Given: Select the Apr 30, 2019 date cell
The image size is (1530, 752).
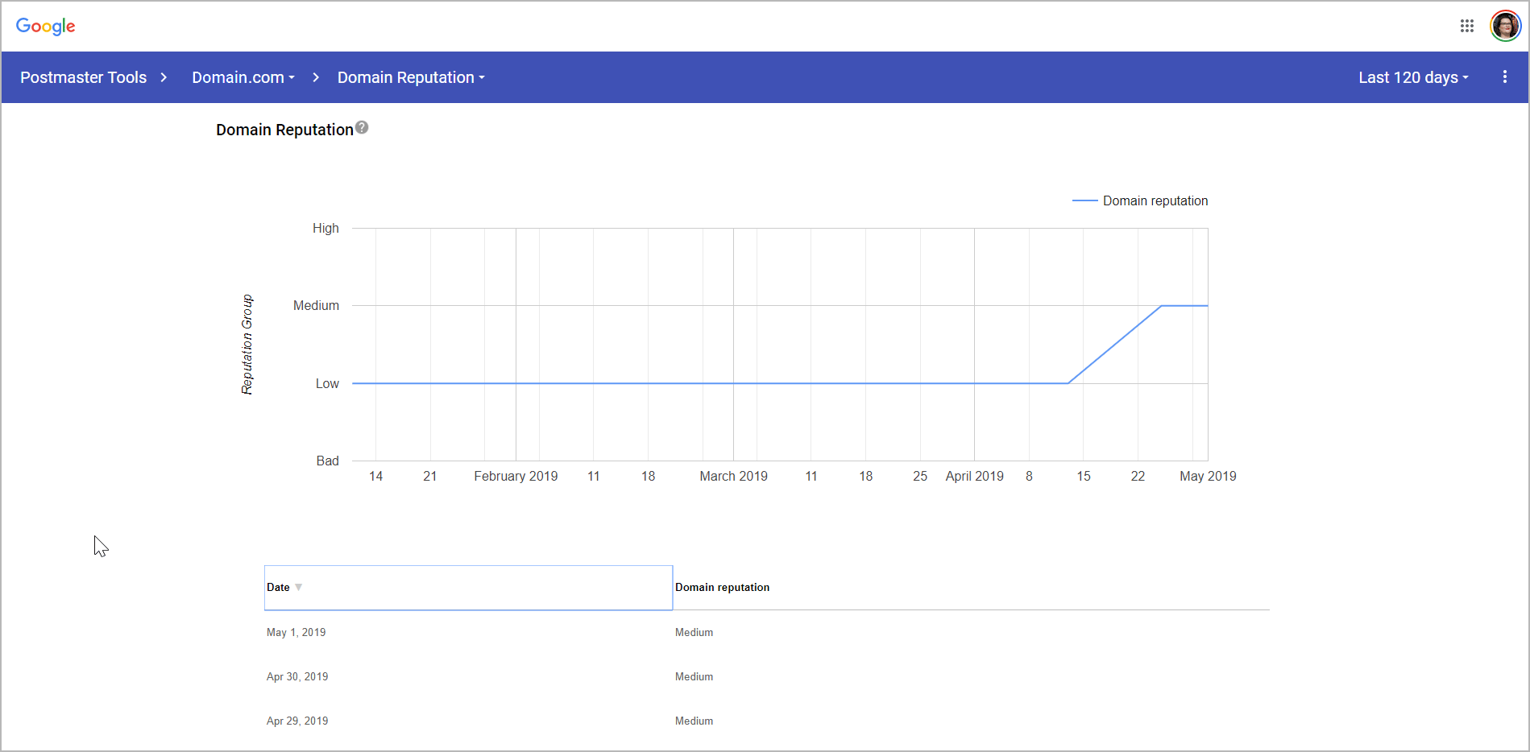Looking at the screenshot, I should [297, 676].
